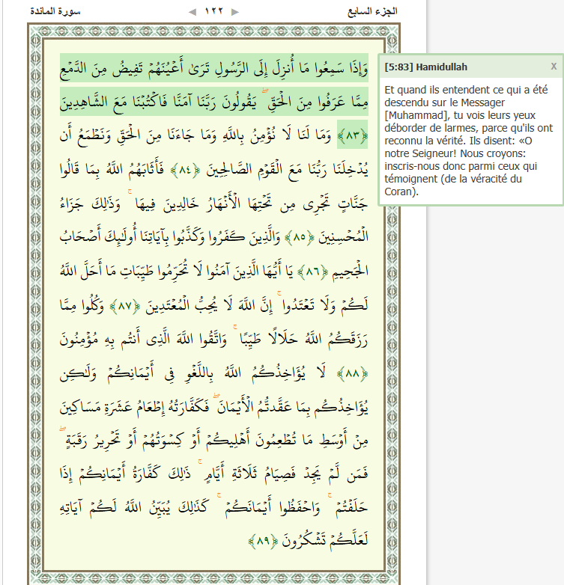The image size is (564, 585).
Task: Click the page number ١٢٢ in header
Action: point(213,12)
